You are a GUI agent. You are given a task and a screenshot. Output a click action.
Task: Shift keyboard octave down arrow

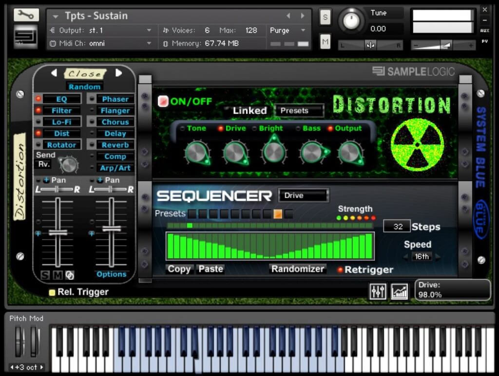[12, 367]
